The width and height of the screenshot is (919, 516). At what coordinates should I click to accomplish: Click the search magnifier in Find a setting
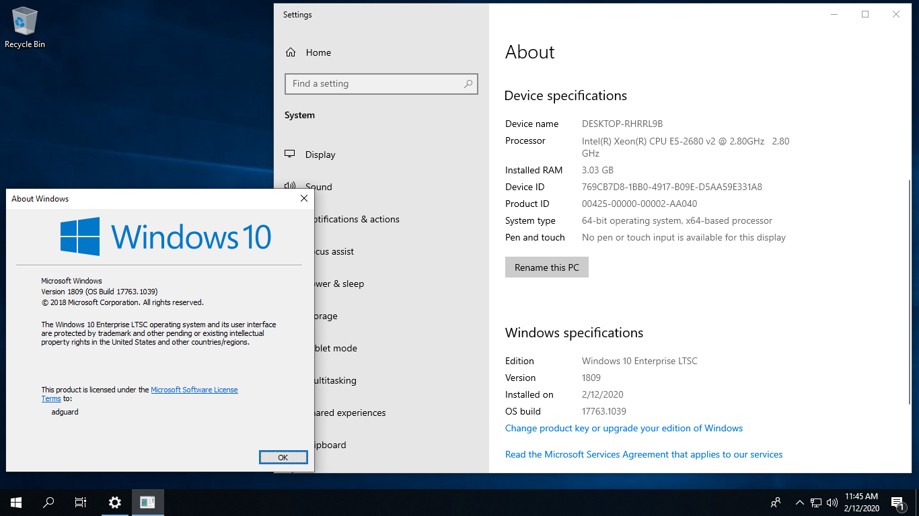point(468,84)
